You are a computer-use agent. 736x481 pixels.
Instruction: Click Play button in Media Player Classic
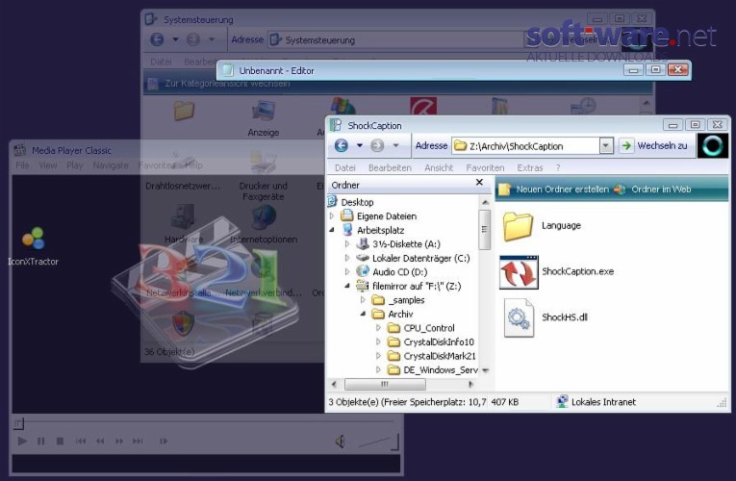coord(21,442)
